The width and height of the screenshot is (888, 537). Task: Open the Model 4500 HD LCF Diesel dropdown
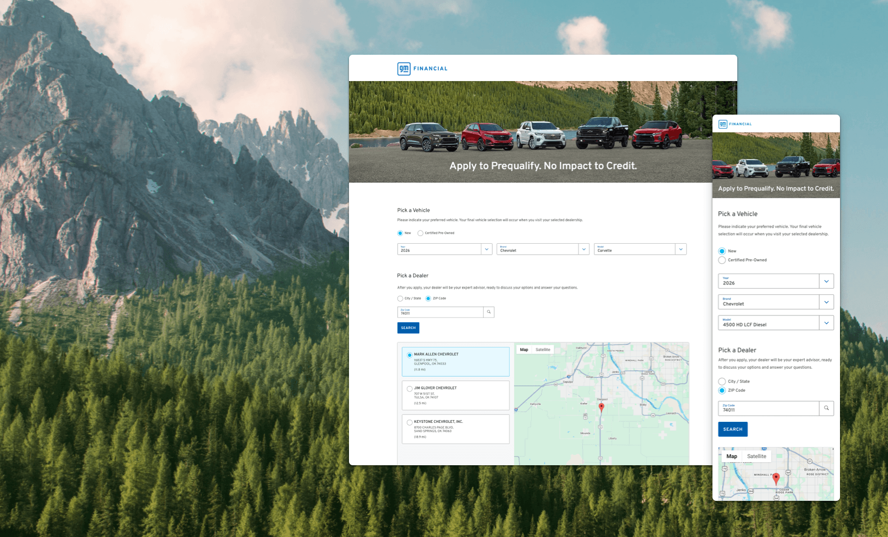(776, 323)
